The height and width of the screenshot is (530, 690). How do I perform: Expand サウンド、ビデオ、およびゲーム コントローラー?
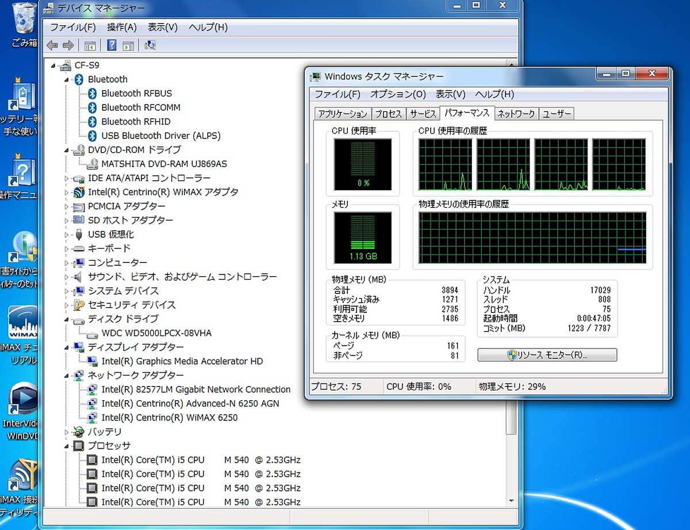pyautogui.click(x=66, y=277)
